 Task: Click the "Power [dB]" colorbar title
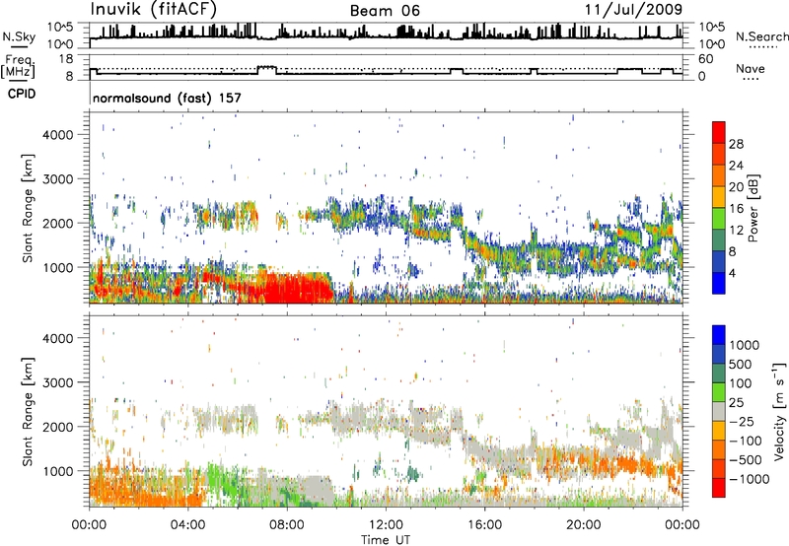pyautogui.click(x=753, y=208)
